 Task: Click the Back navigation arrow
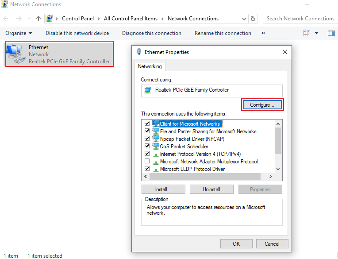tap(6, 19)
